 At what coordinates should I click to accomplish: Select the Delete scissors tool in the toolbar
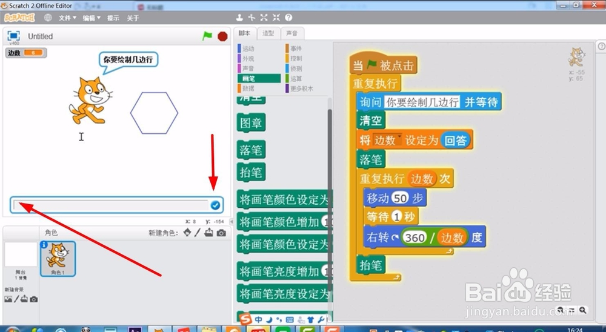pyautogui.click(x=251, y=18)
